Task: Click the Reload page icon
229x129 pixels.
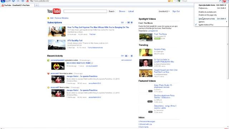Action: pyautogui.click(x=14, y=1)
